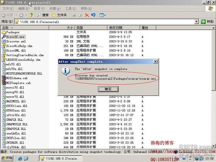Image resolution: width=216 pixels, height=162 pixels.
Task: Select the Disco32.exe magnifier icon
Action: 4,37
